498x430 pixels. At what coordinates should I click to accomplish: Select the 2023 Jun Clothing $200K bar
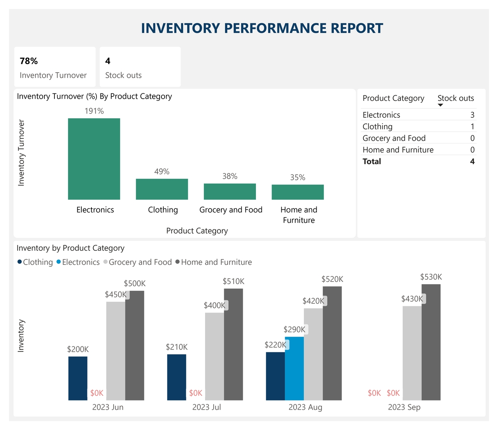coord(78,378)
